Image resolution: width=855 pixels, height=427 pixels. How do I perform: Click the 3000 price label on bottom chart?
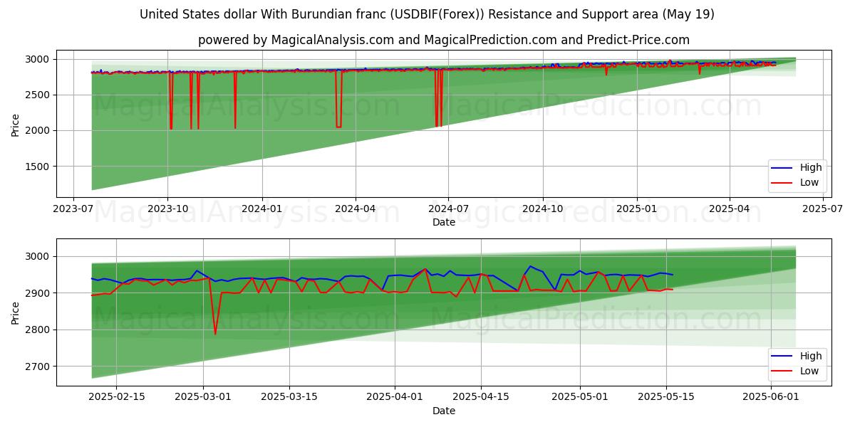coord(38,256)
